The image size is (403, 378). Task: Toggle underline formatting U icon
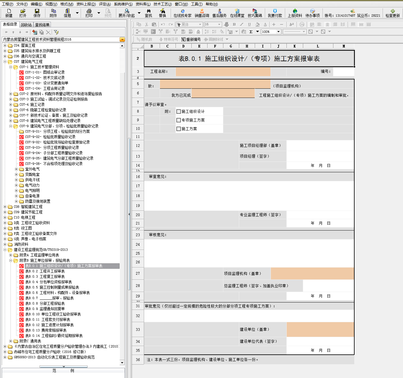(x=249, y=24)
